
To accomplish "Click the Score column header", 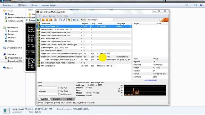I will (159, 23).
